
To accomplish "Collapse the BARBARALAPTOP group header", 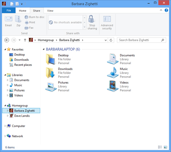I will (x=43, y=49).
